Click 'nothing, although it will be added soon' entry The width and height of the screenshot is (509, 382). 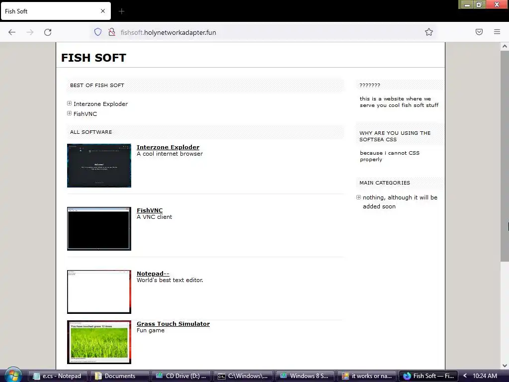coord(400,202)
